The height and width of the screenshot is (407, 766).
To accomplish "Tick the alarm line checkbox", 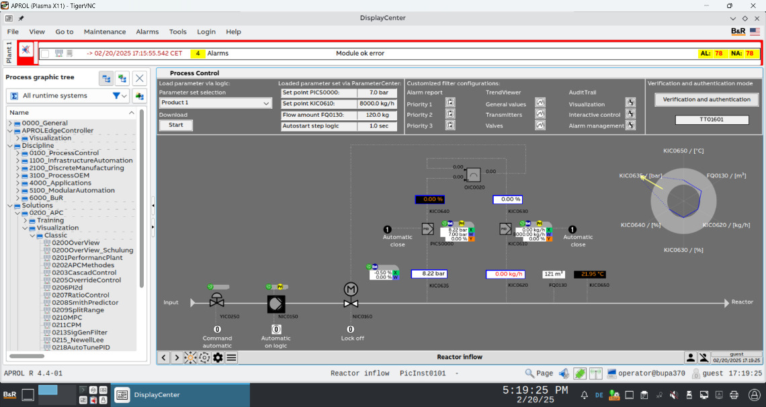I will (x=45, y=53).
